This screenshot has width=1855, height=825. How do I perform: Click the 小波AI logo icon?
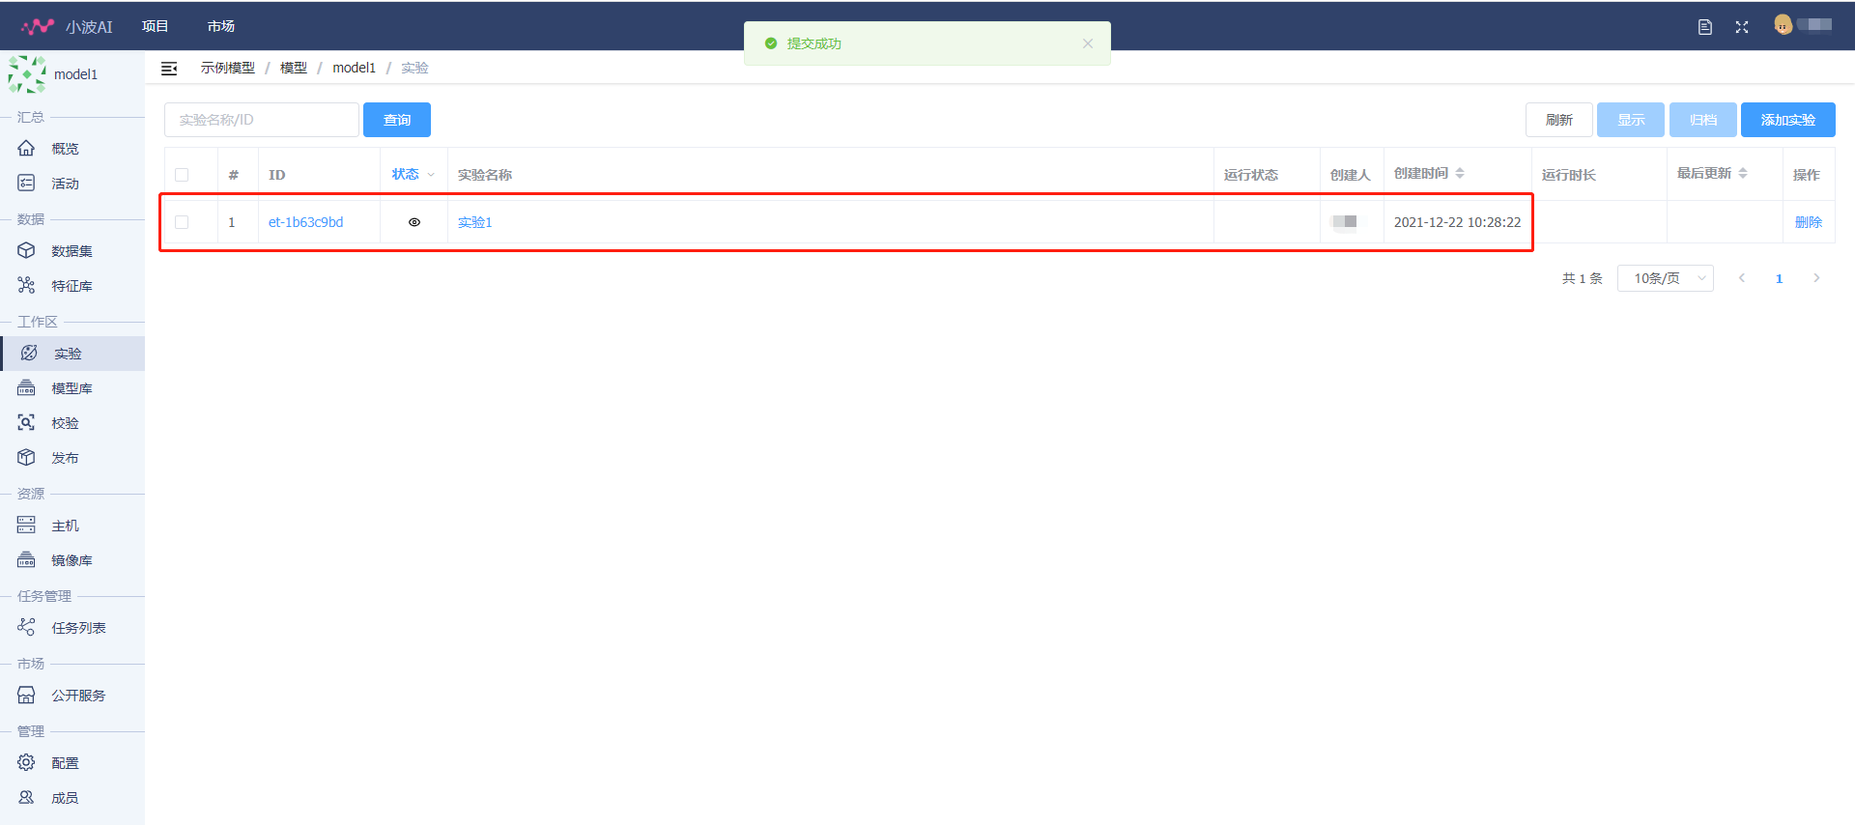click(38, 26)
